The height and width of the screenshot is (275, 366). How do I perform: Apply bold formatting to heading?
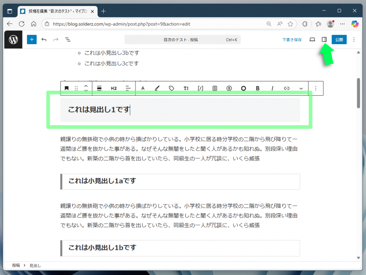258,88
